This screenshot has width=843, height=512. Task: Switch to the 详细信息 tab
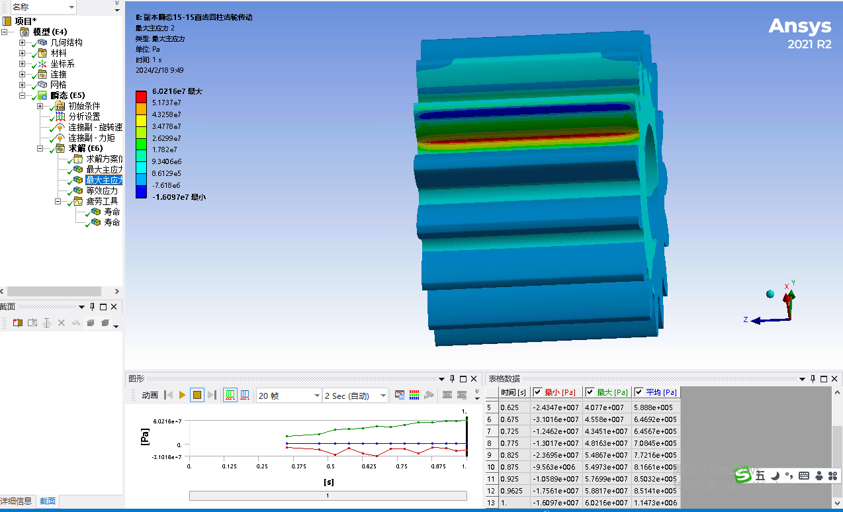coord(17,501)
